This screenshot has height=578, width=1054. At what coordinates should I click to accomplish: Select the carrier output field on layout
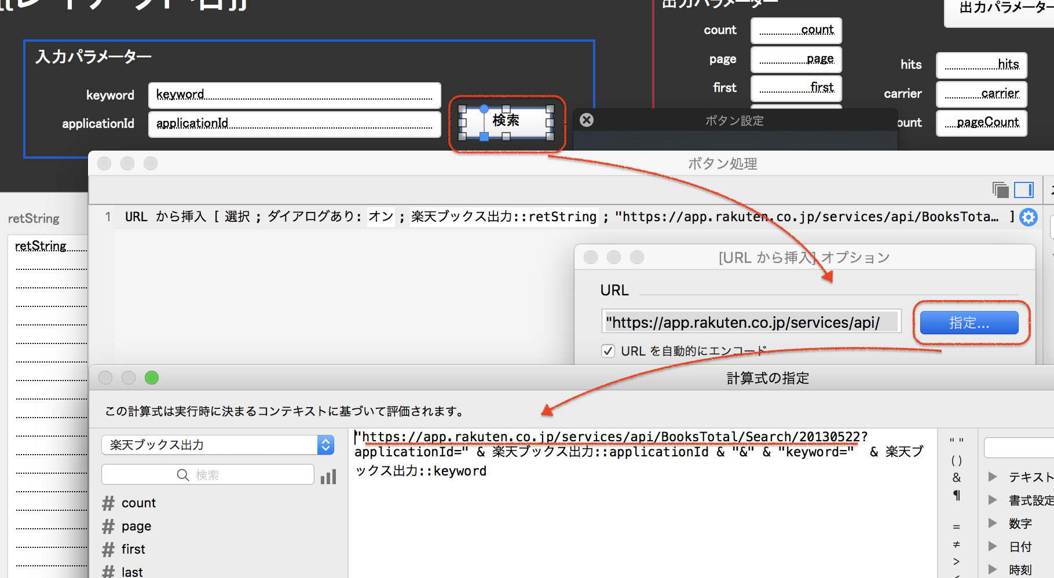(x=982, y=94)
